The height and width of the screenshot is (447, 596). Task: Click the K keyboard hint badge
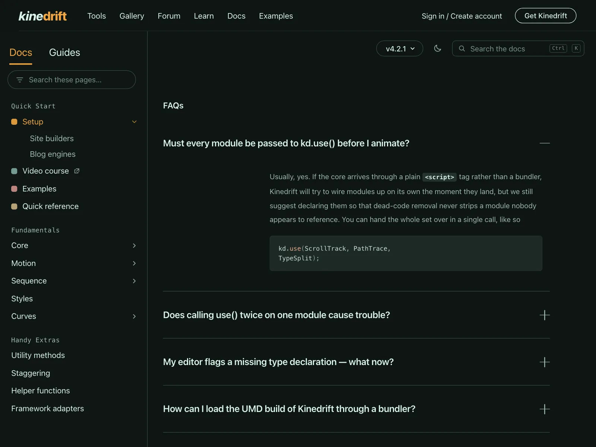[576, 48]
